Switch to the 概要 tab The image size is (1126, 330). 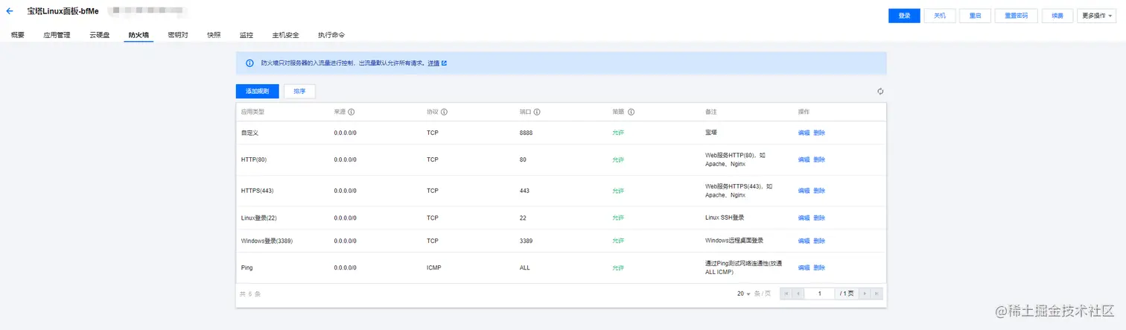pos(18,35)
